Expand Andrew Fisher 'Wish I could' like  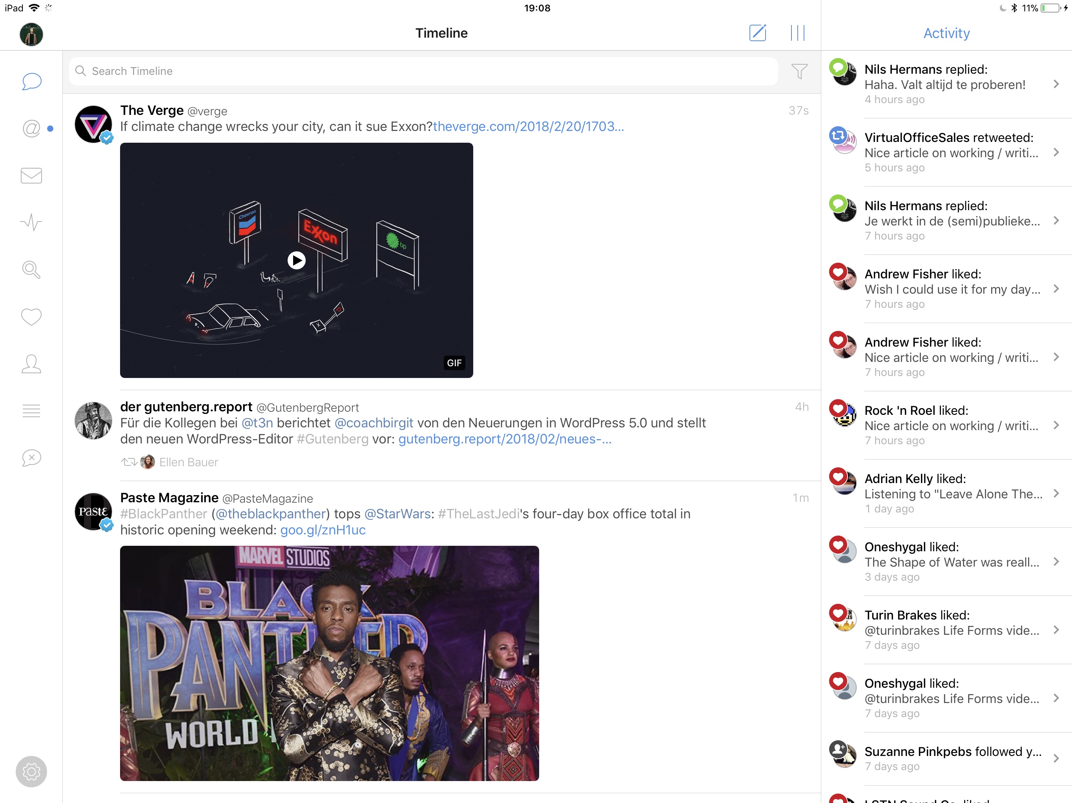click(1056, 289)
